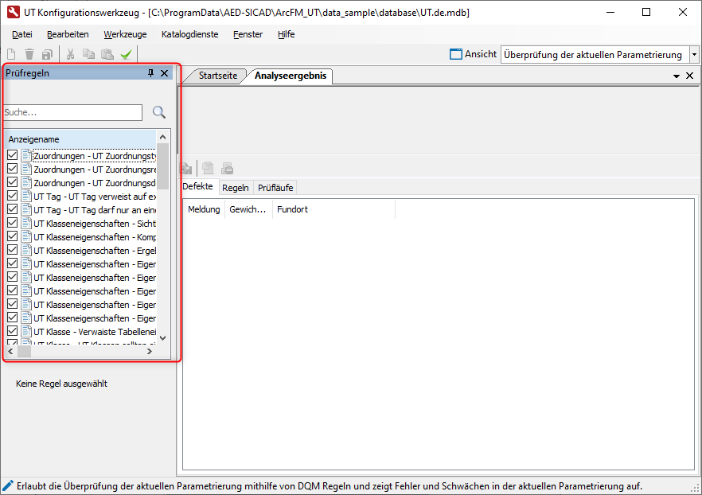Click the horizontal scrollbar thumb in rule list
Screen dimensions: 702x495
pos(24,352)
